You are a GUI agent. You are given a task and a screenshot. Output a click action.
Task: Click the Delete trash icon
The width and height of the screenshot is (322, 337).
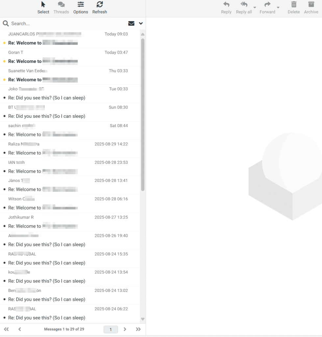[x=294, y=5]
